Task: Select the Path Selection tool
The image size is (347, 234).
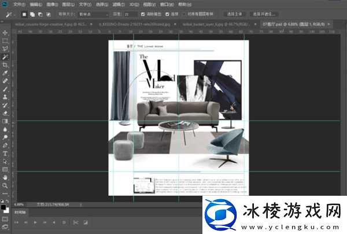Action: point(5,162)
